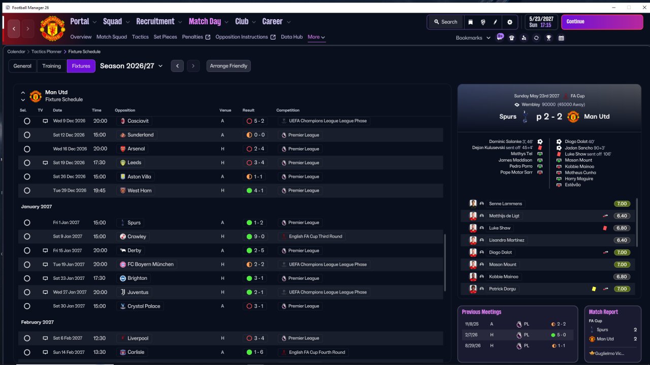Click the Liverpool club badge icon

tap(122, 338)
